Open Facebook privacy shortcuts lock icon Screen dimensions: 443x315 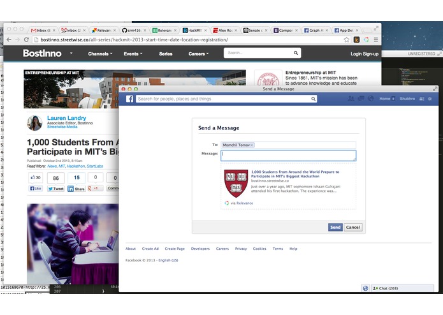421,99
